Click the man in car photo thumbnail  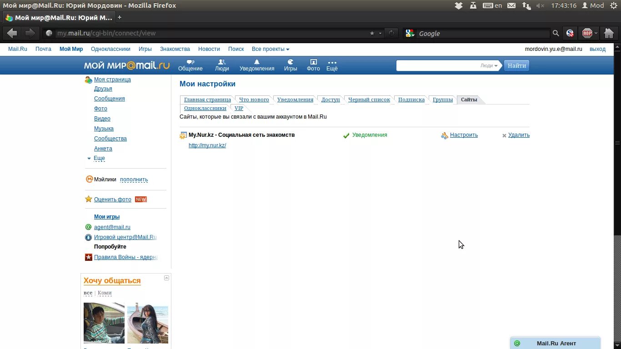pos(104,323)
